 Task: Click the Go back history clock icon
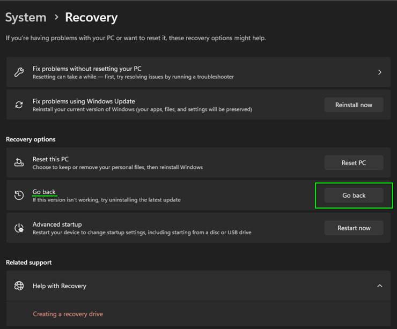19,195
